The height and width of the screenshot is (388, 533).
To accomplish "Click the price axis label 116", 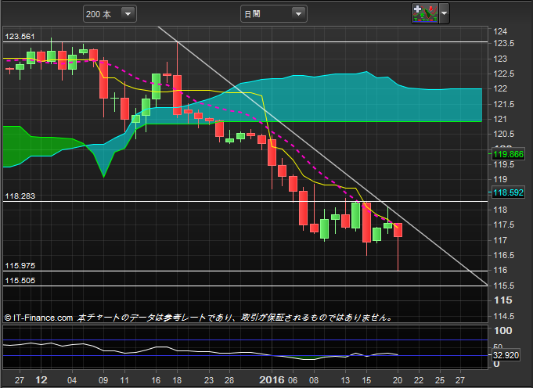I will pyautogui.click(x=500, y=270).
